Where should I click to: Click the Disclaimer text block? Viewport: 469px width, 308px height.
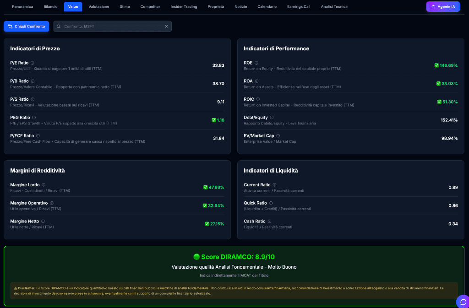click(234, 291)
